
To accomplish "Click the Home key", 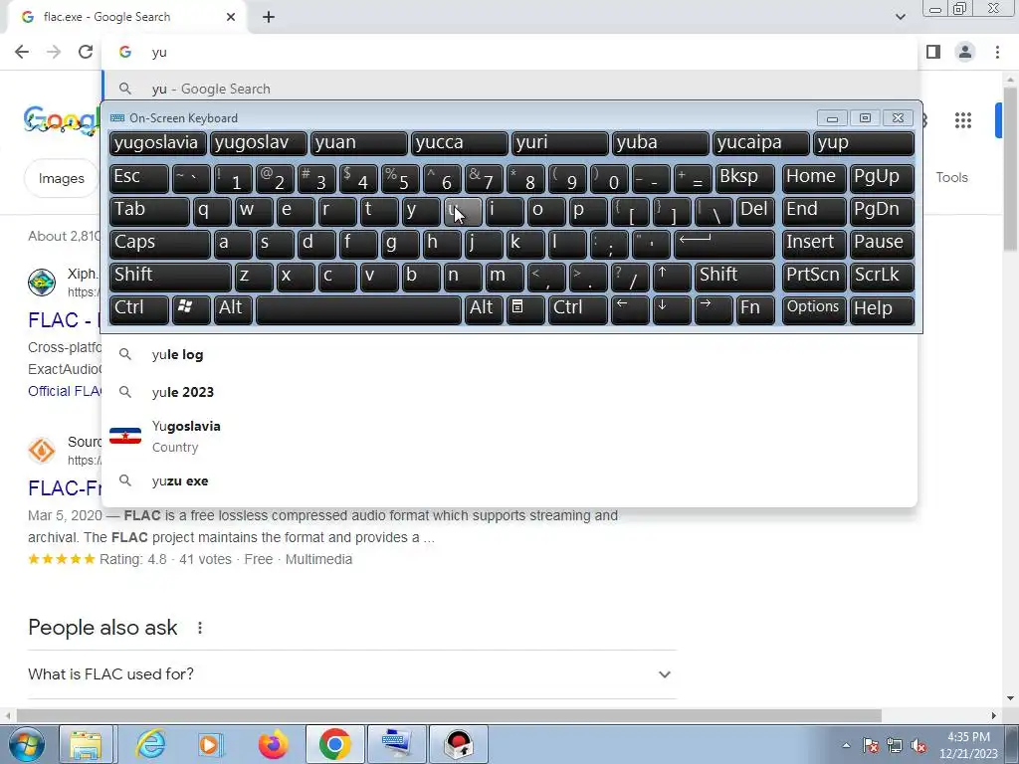I will coord(814,178).
